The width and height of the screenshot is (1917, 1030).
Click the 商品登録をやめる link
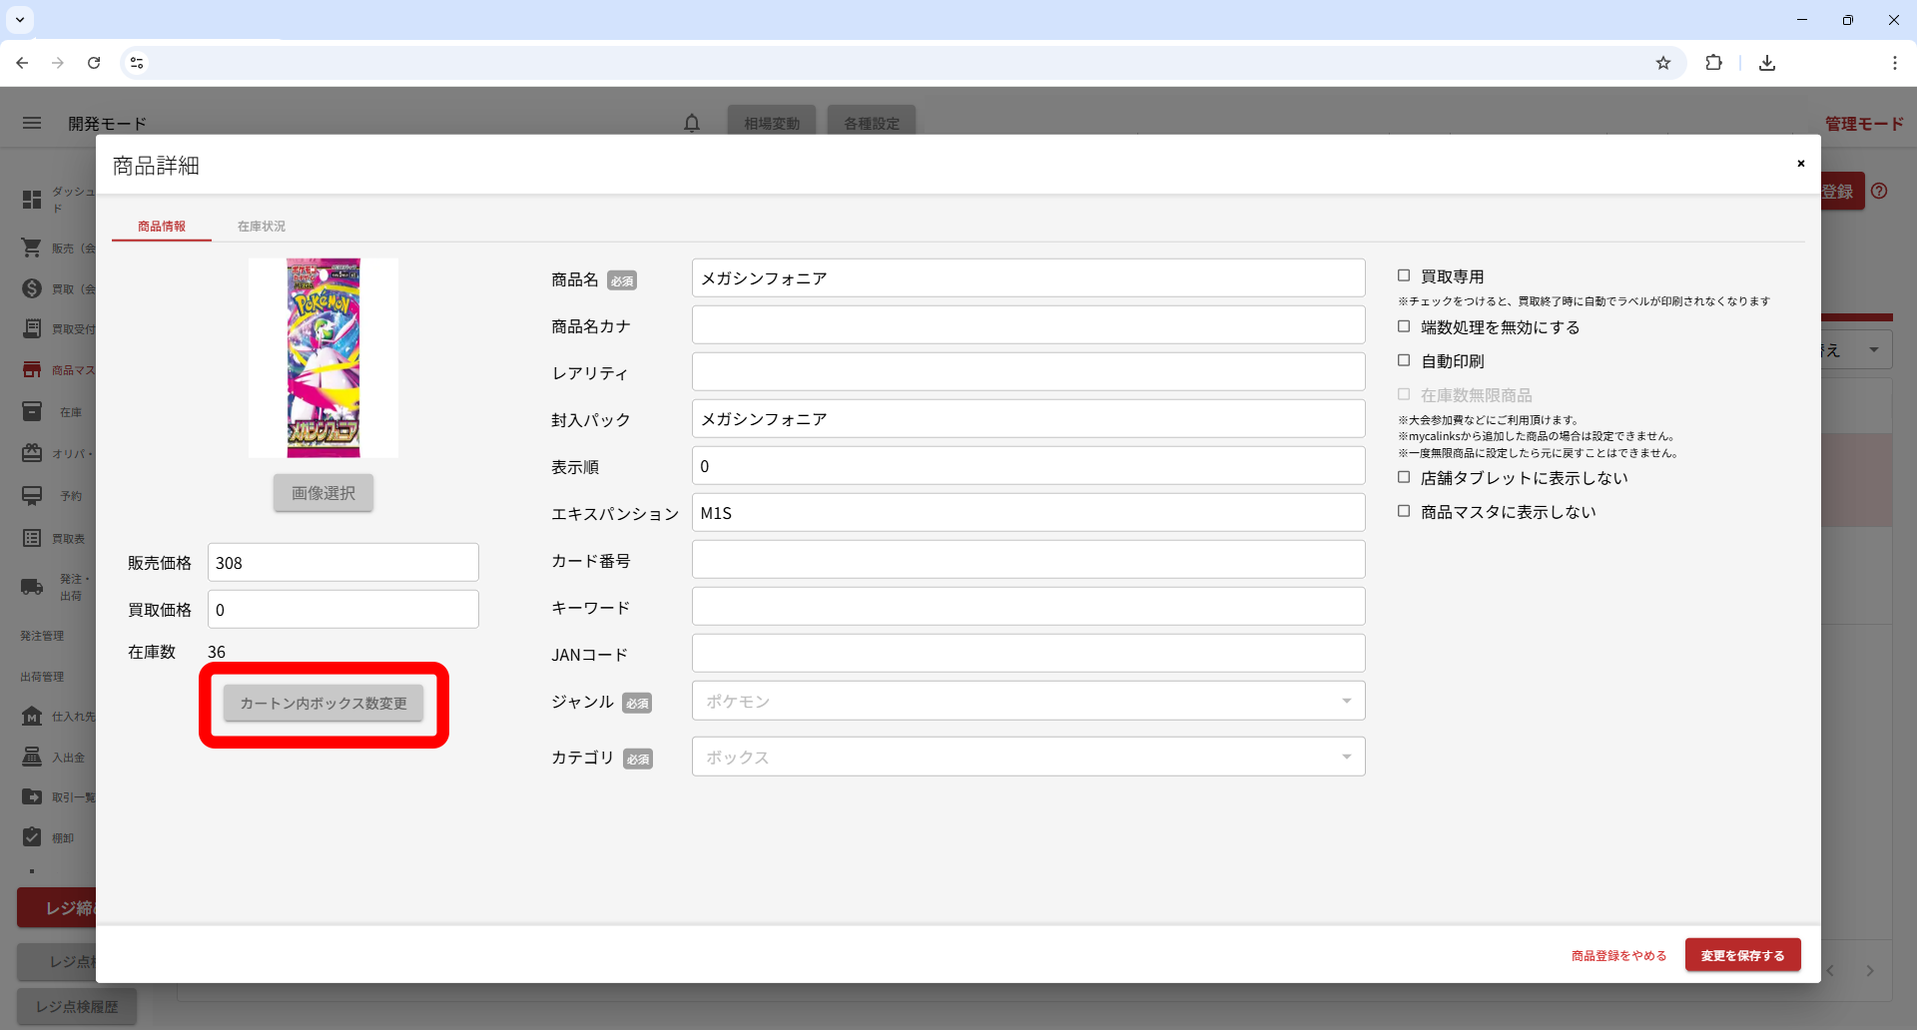tap(1618, 955)
